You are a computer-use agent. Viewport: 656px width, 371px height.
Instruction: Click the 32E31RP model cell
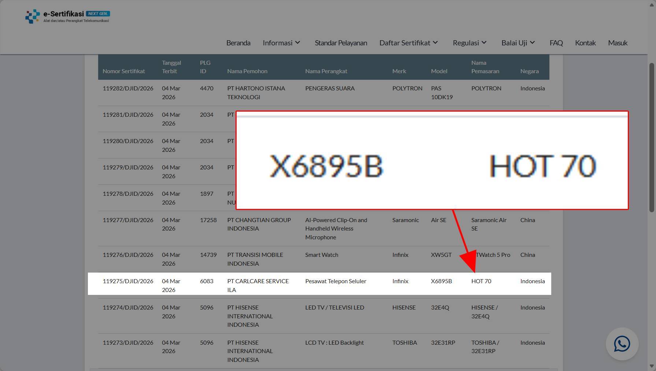[443, 342]
